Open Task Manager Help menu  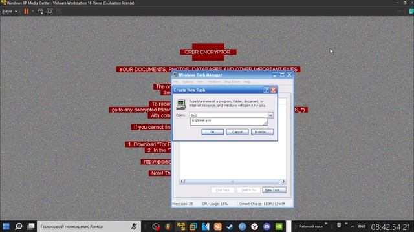tap(247, 82)
